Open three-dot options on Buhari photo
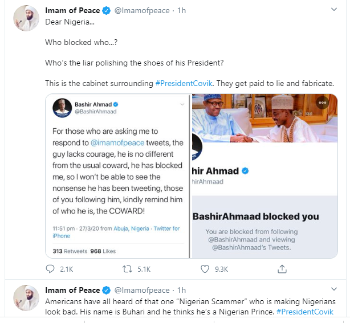350x323 pixels. pos(322,103)
